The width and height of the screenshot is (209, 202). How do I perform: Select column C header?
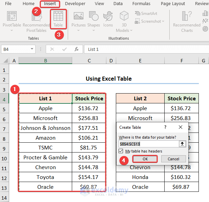(89, 61)
